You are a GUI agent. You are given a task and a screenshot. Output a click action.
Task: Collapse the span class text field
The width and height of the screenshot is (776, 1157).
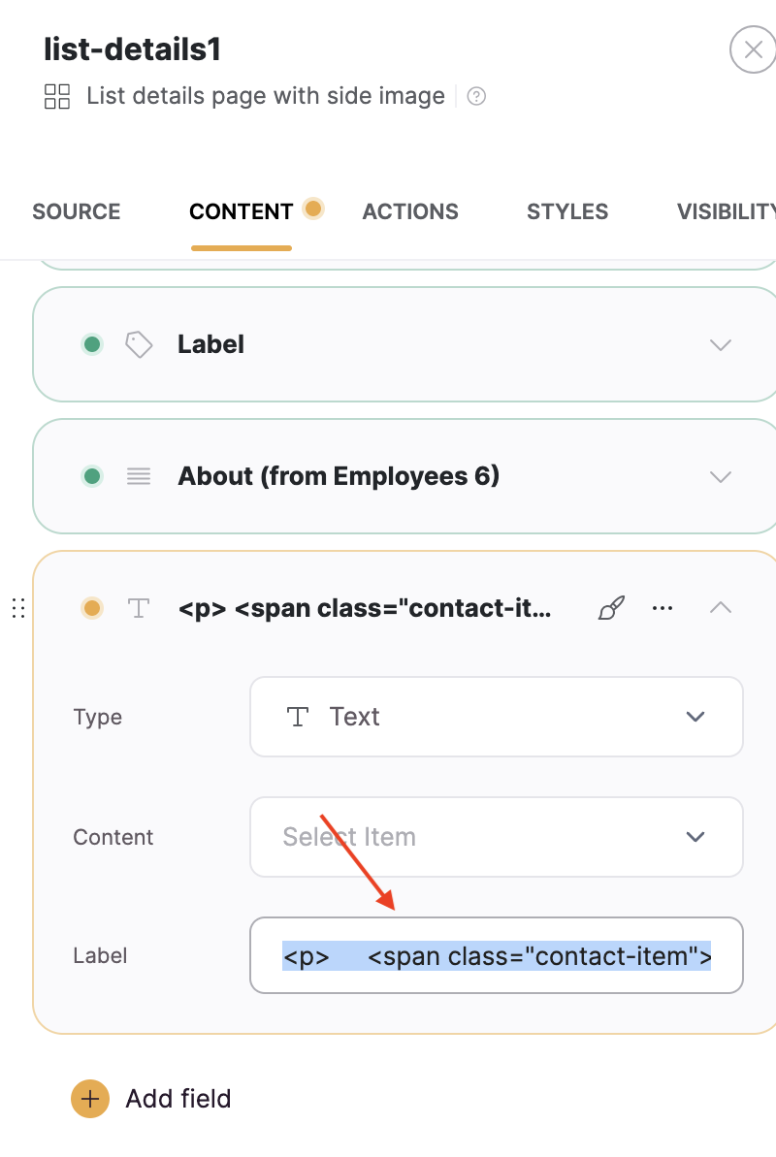point(721,608)
